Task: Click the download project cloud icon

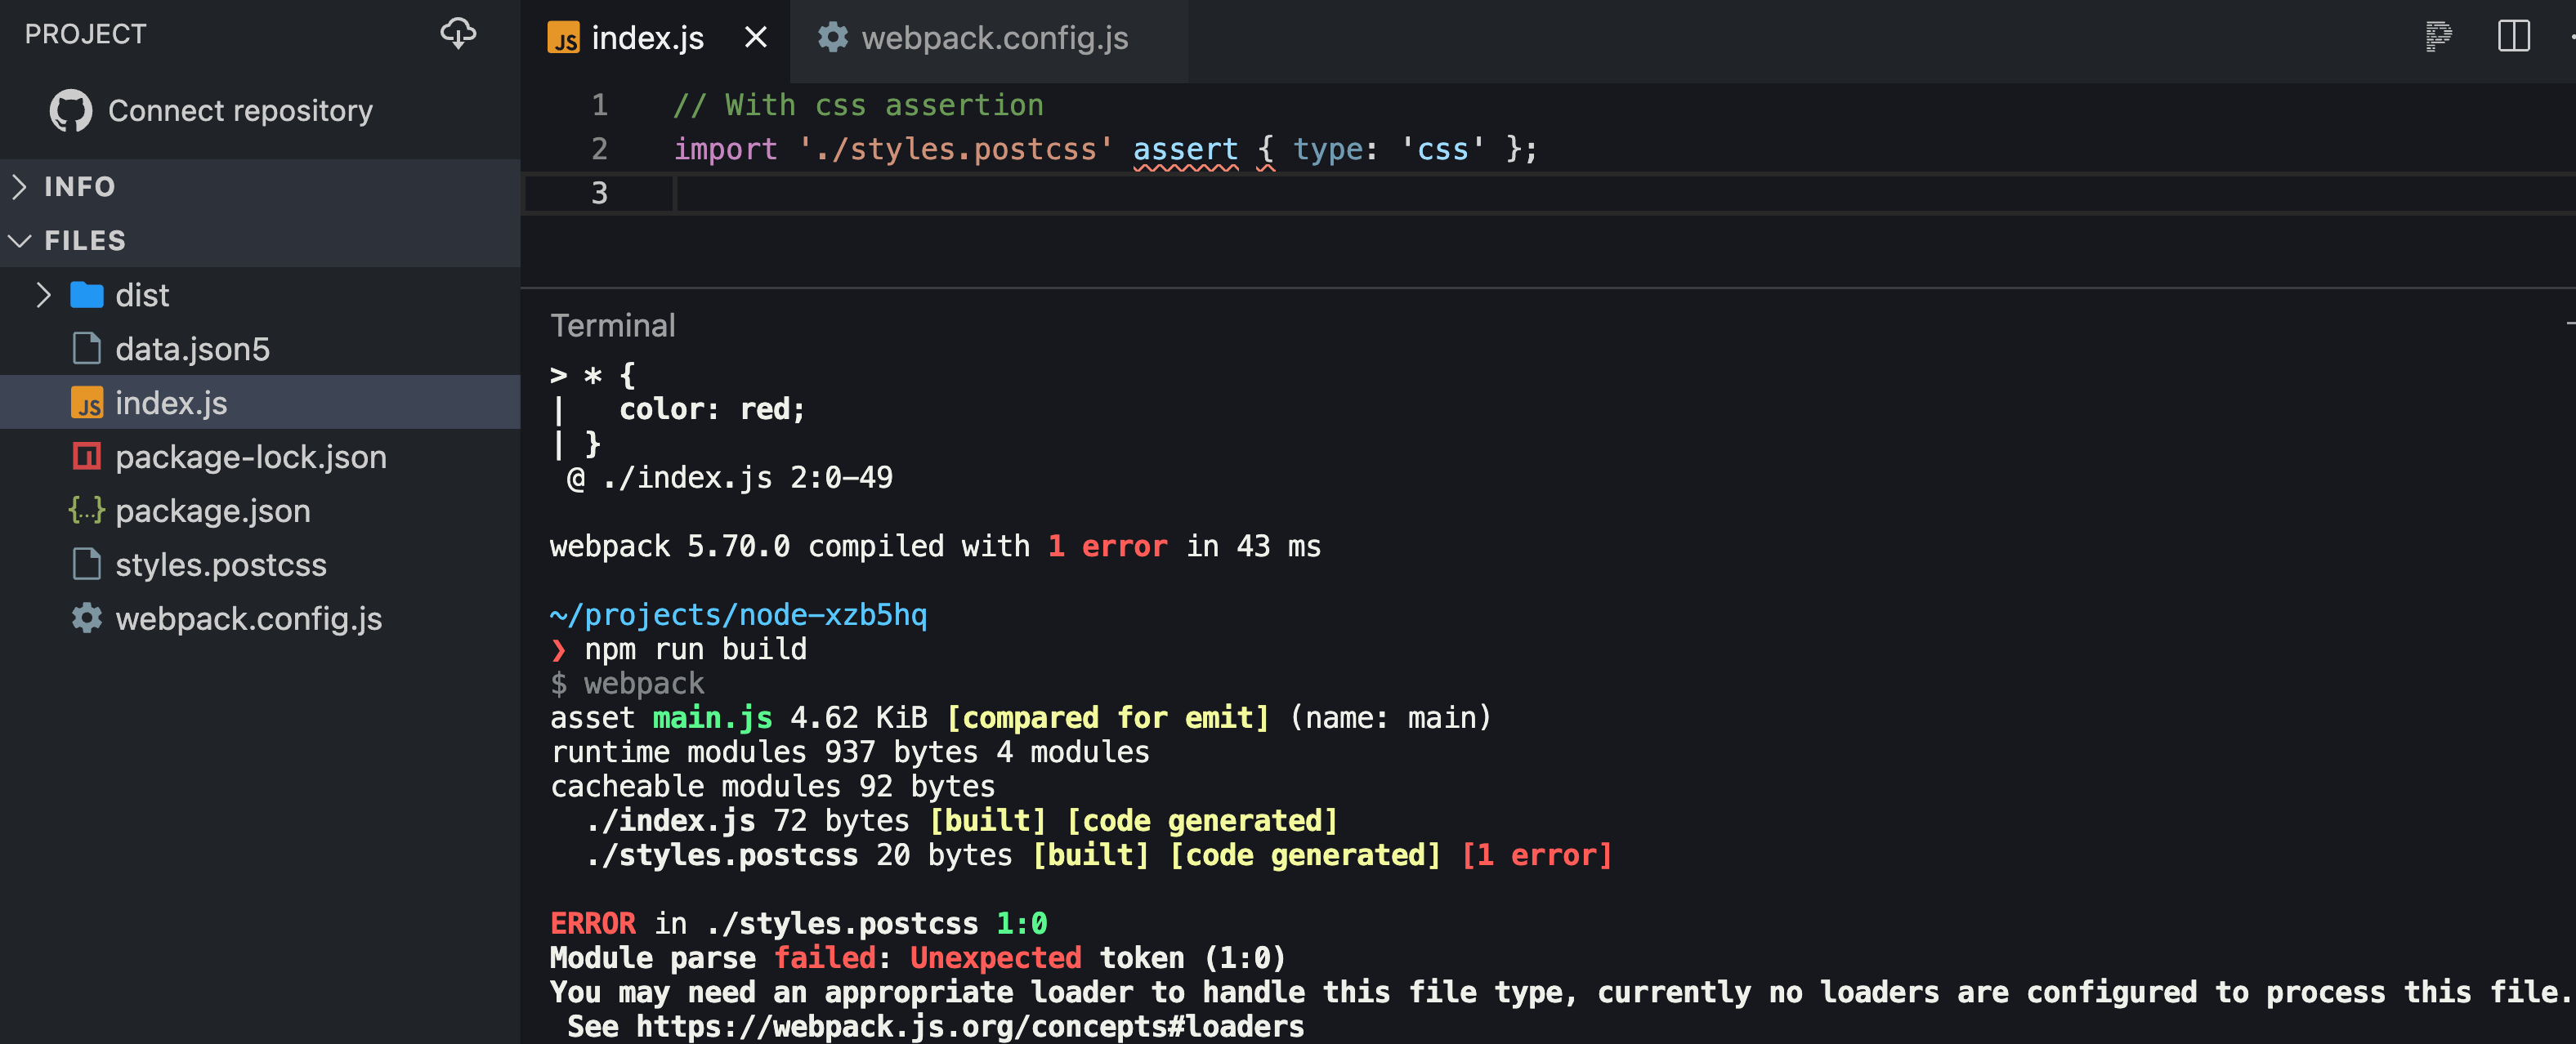Action: click(458, 33)
